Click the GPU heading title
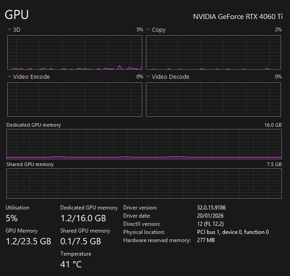 pos(17,14)
